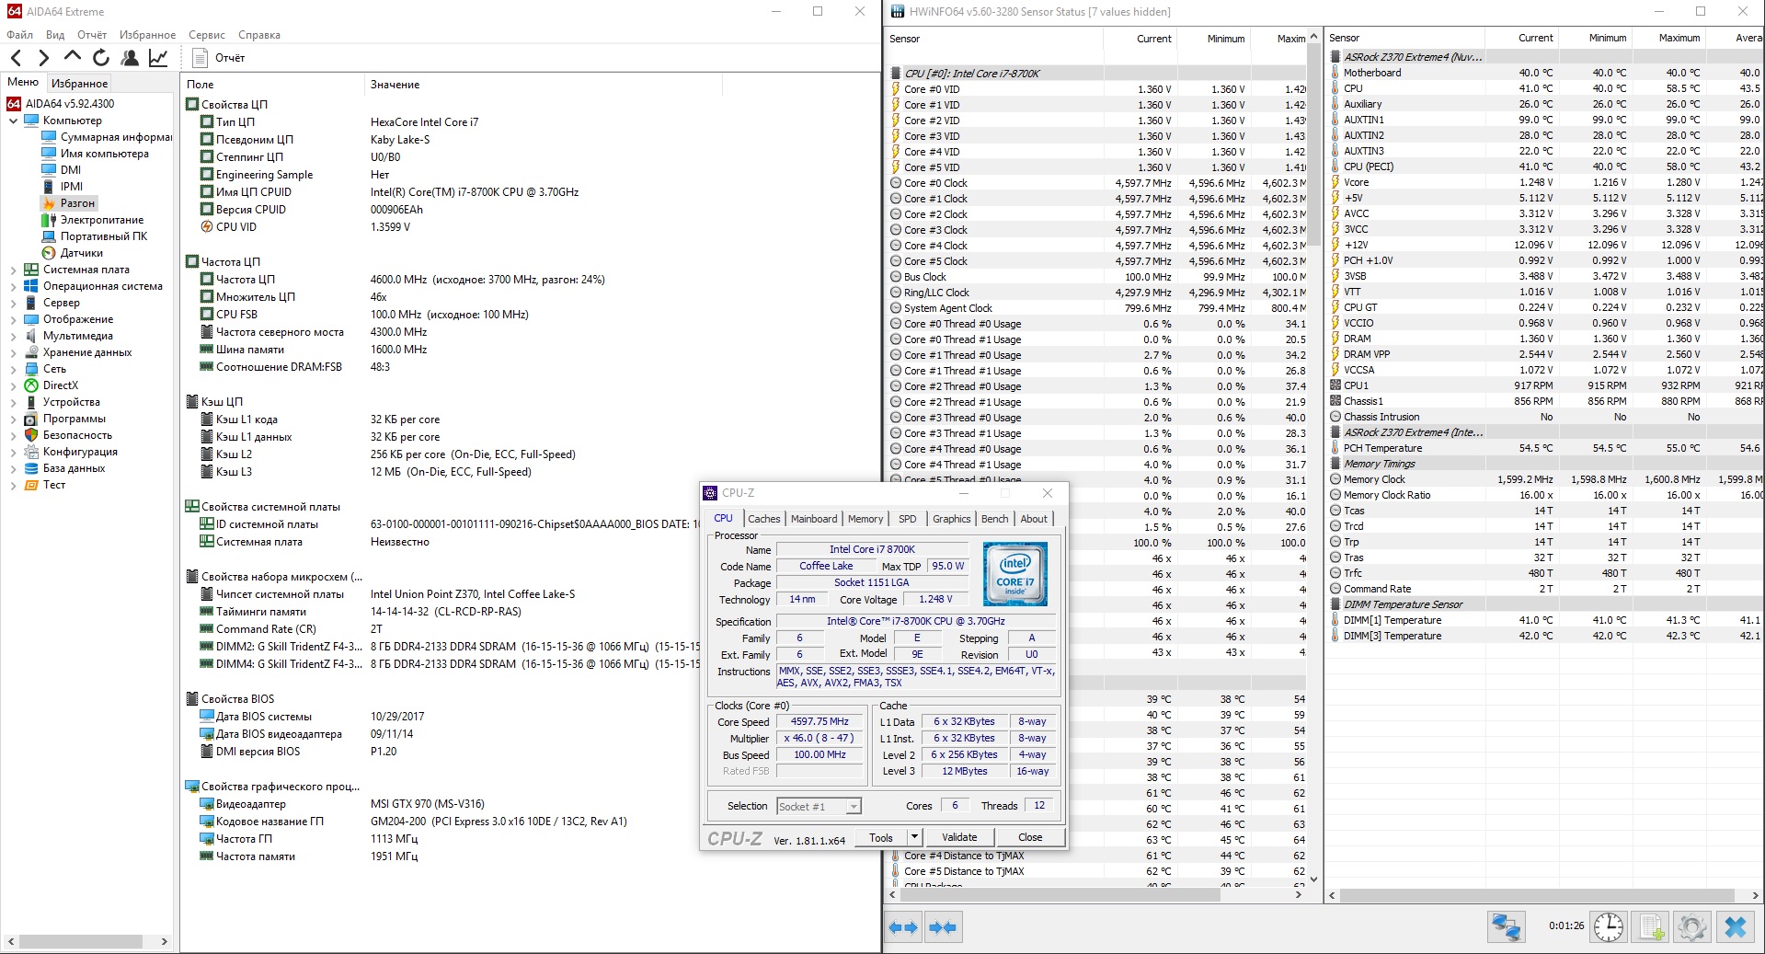Image resolution: width=1765 pixels, height=954 pixels.
Task: Open the CPU-Z Graphics tab
Action: [951, 519]
